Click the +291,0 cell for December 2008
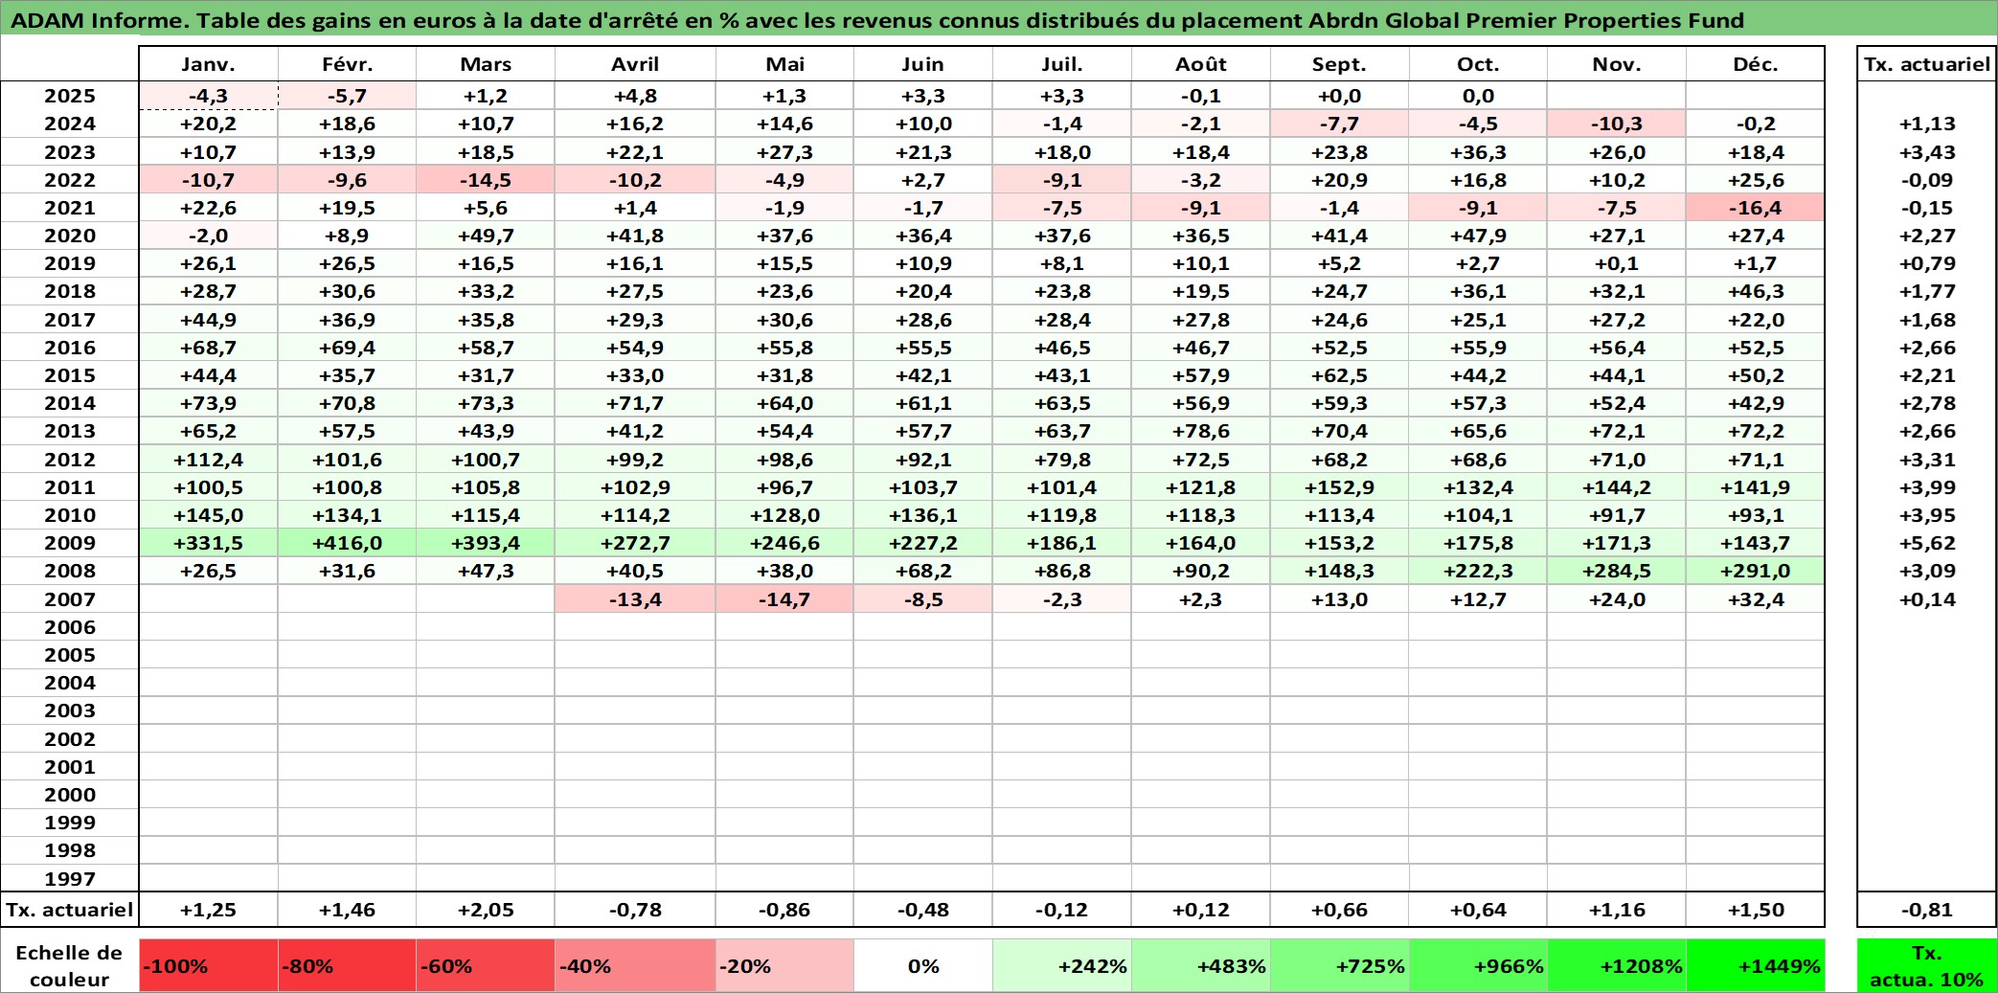Viewport: 1998px width, 993px height. (x=1755, y=571)
